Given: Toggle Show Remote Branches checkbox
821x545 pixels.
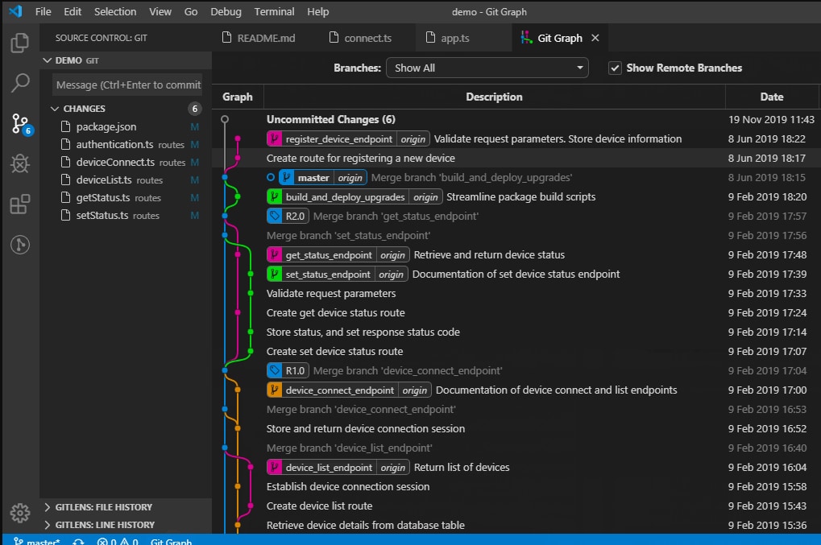Looking at the screenshot, I should click(x=615, y=68).
